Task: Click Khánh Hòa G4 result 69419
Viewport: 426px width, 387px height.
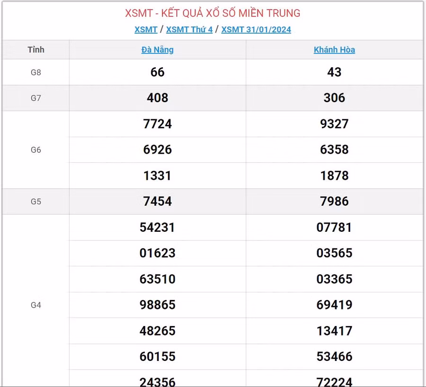Action: coord(334,305)
